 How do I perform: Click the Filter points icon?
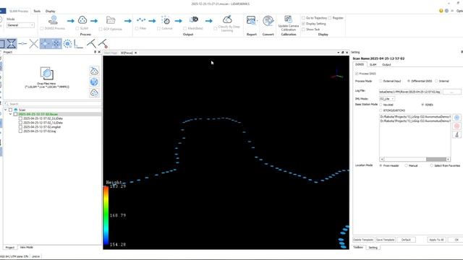(141, 19)
